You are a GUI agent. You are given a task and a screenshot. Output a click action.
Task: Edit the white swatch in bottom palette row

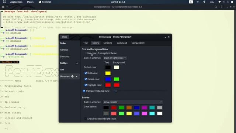click(160, 113)
